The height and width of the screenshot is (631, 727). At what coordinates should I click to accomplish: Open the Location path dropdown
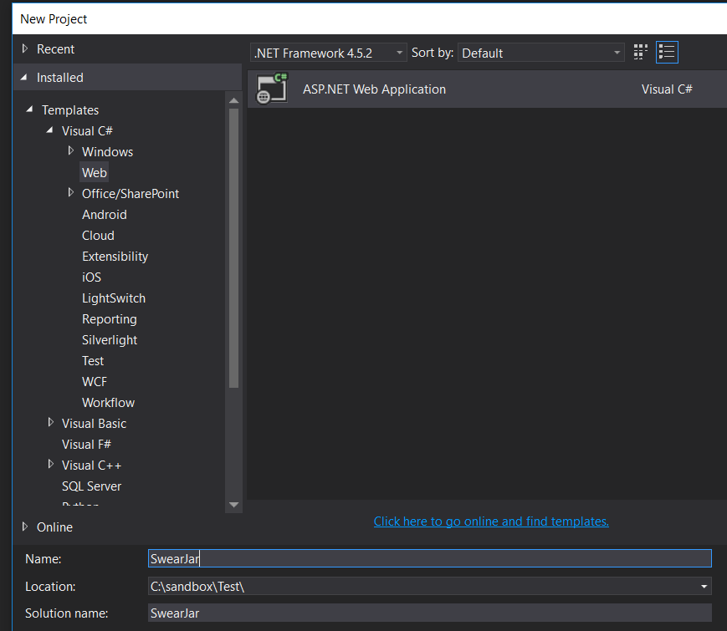pos(703,586)
